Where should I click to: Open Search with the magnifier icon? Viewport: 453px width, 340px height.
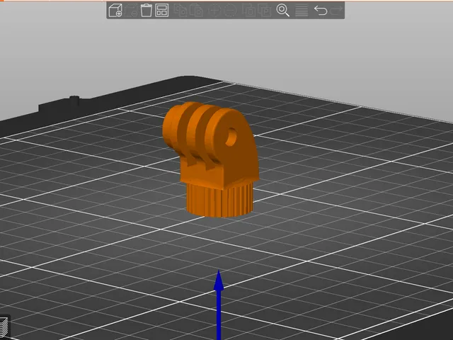[283, 11]
